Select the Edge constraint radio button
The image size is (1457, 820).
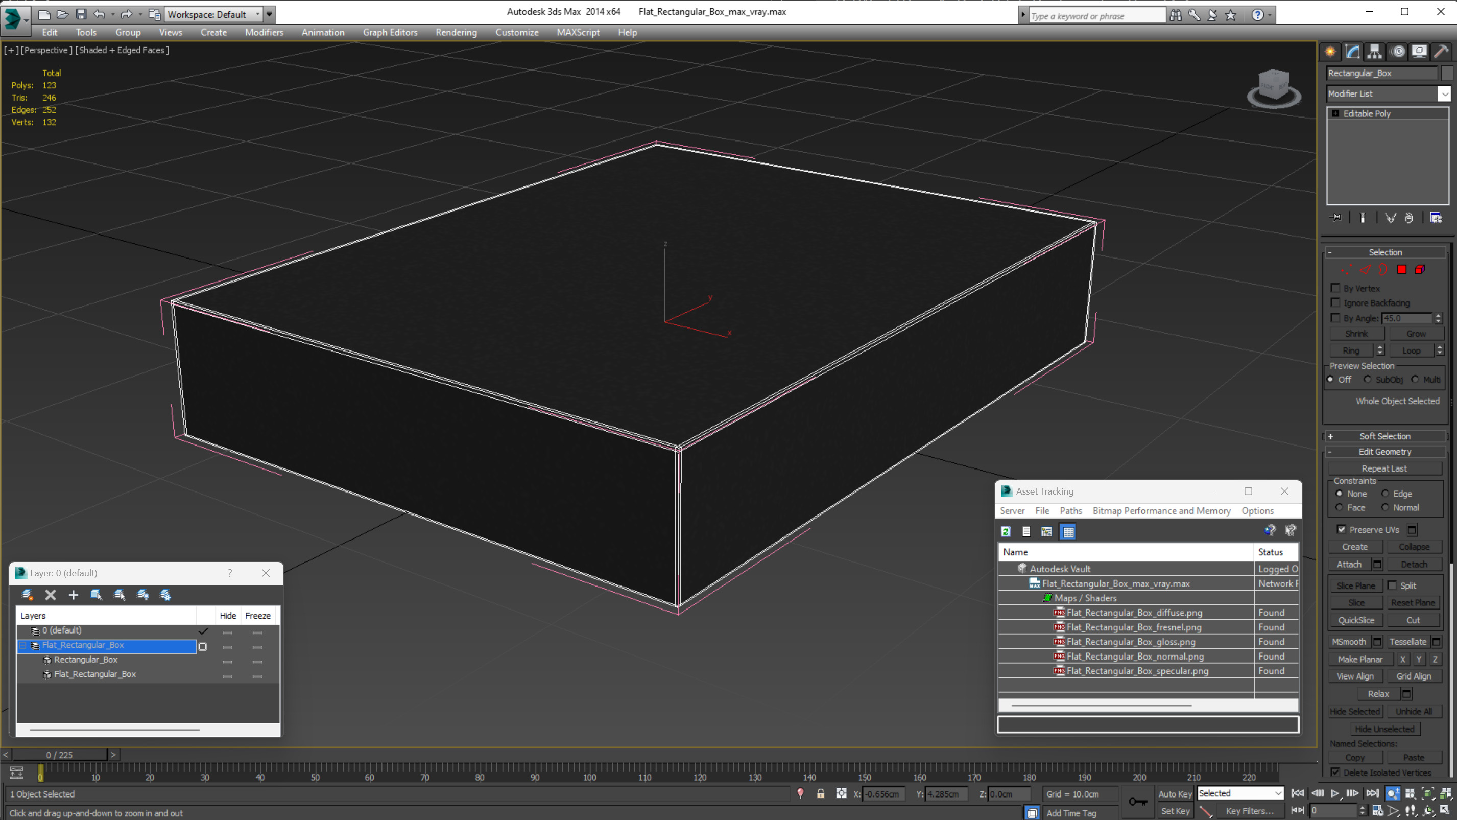click(1384, 494)
